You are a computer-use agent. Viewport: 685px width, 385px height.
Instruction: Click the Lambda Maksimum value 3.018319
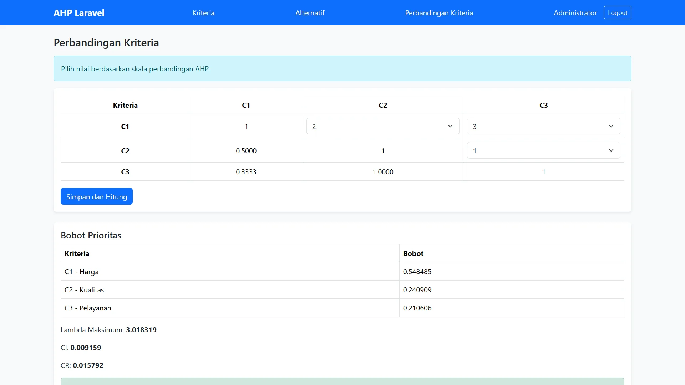click(141, 330)
